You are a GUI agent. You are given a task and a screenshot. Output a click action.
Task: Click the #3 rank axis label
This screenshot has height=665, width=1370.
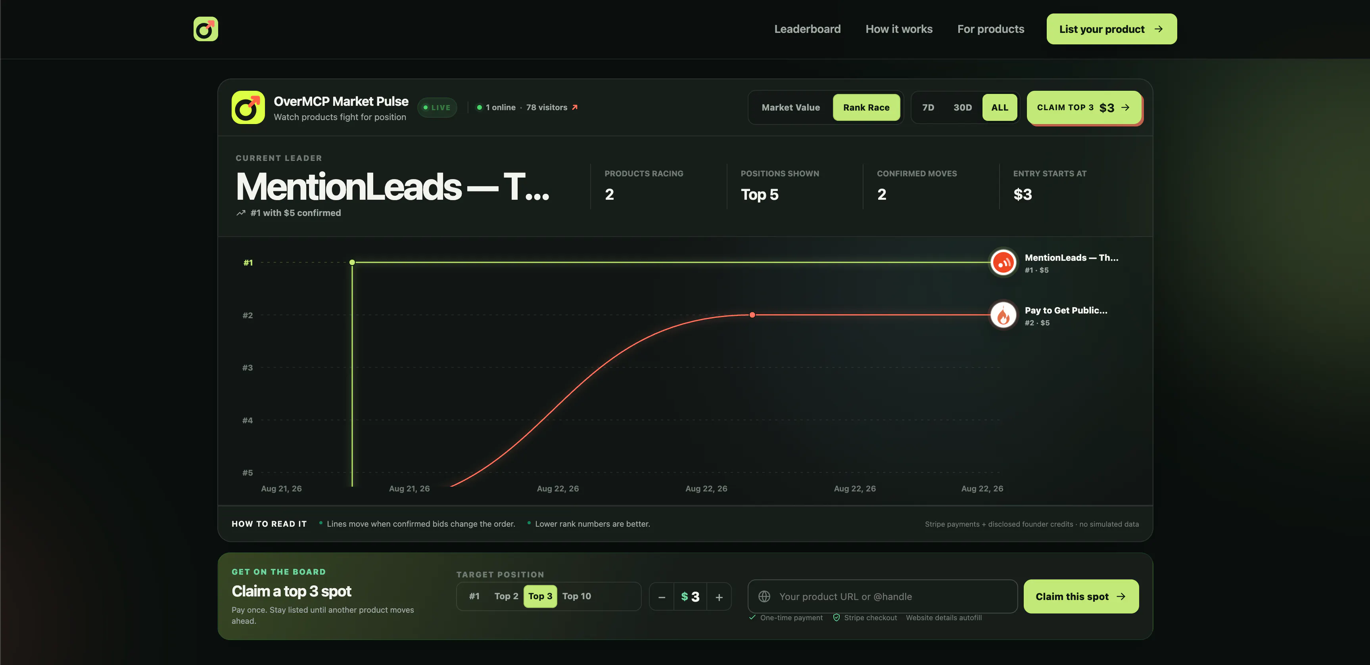point(247,368)
